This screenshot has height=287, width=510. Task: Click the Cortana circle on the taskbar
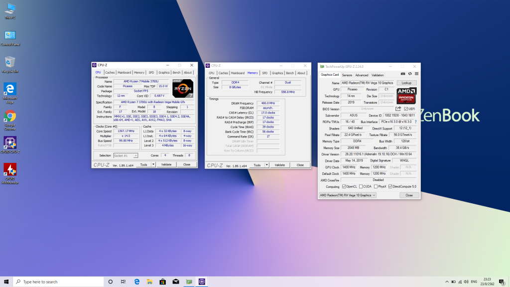coord(110,282)
